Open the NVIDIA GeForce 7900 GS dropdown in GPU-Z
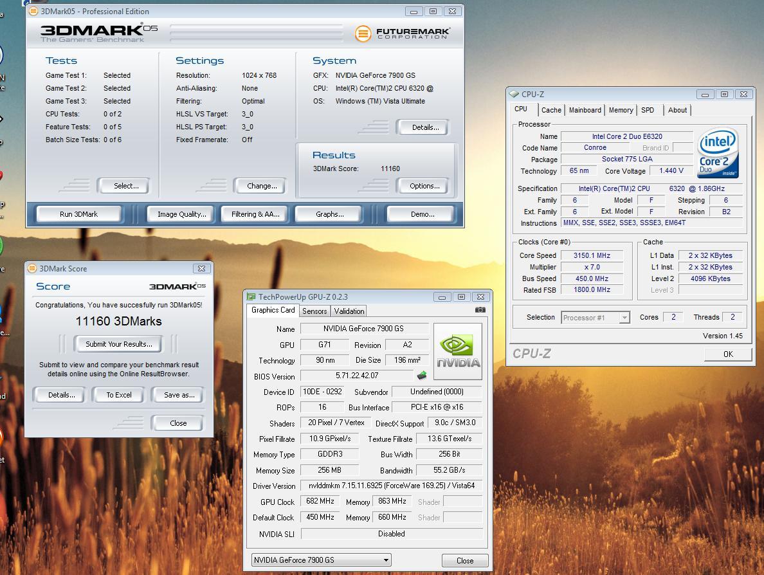 coord(321,560)
